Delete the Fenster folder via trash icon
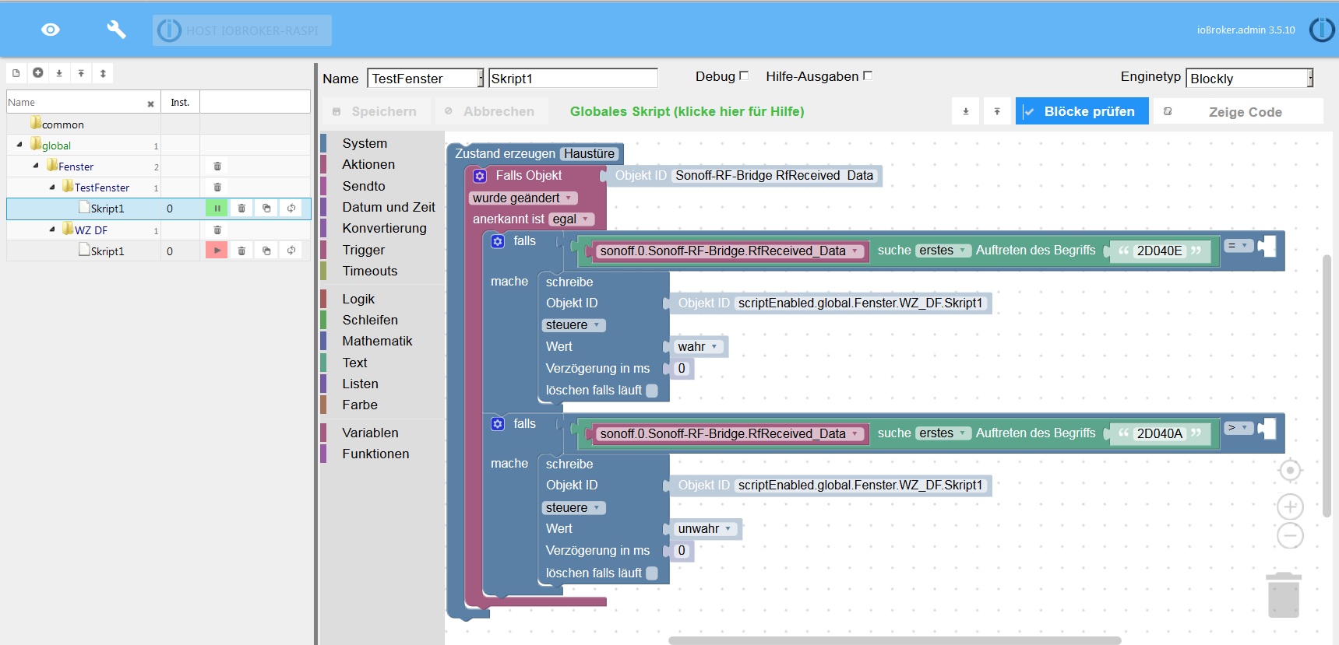The width and height of the screenshot is (1339, 645). pyautogui.click(x=217, y=167)
